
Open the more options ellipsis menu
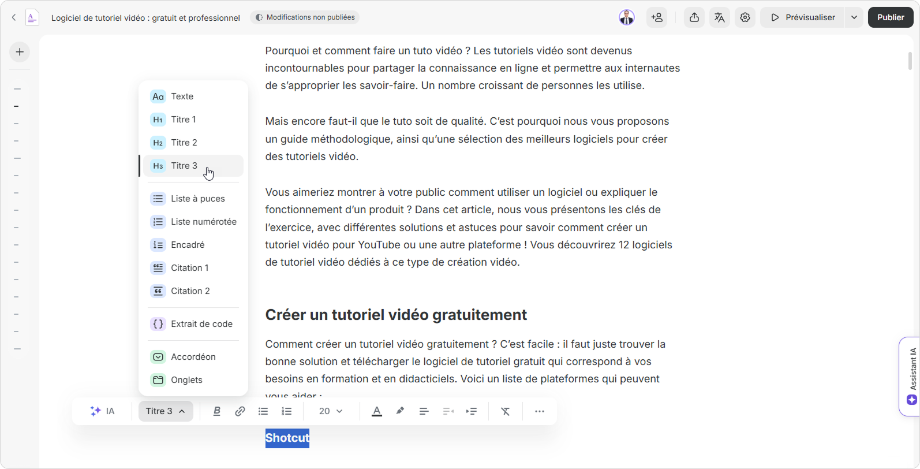tap(540, 411)
